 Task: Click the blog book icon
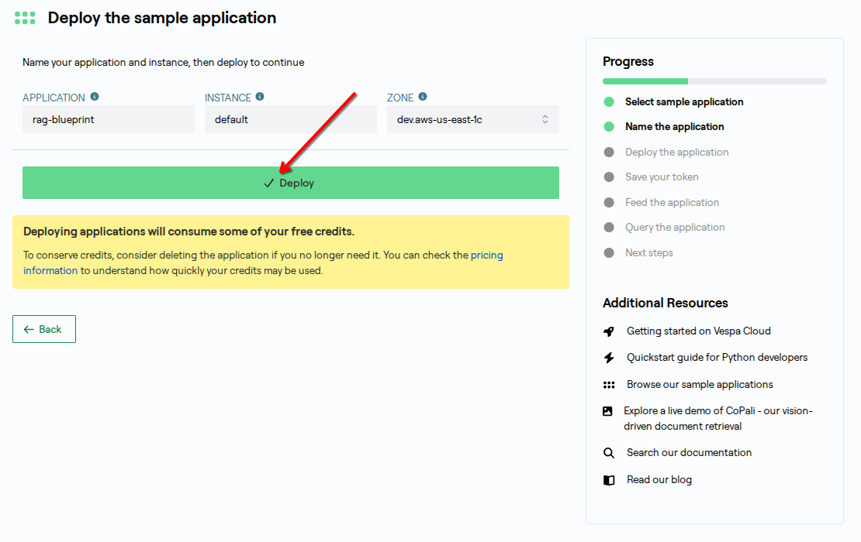coord(609,480)
